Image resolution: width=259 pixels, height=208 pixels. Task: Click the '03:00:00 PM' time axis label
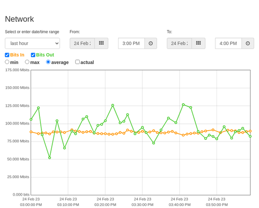point(31,205)
